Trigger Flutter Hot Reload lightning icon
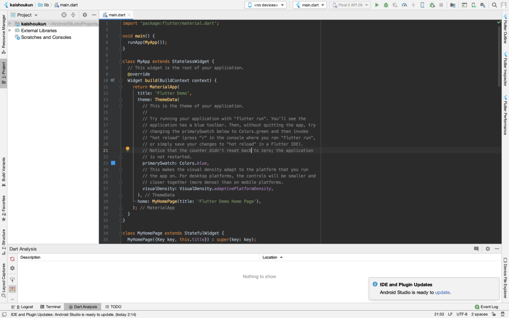Image resolution: width=509 pixels, height=318 pixels. 413,5
